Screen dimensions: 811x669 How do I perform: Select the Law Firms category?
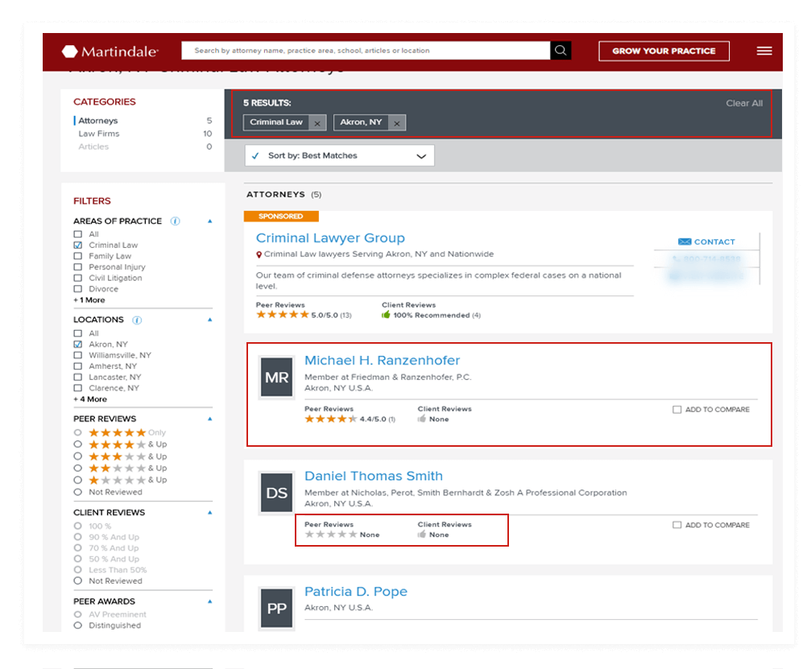pyautogui.click(x=99, y=134)
